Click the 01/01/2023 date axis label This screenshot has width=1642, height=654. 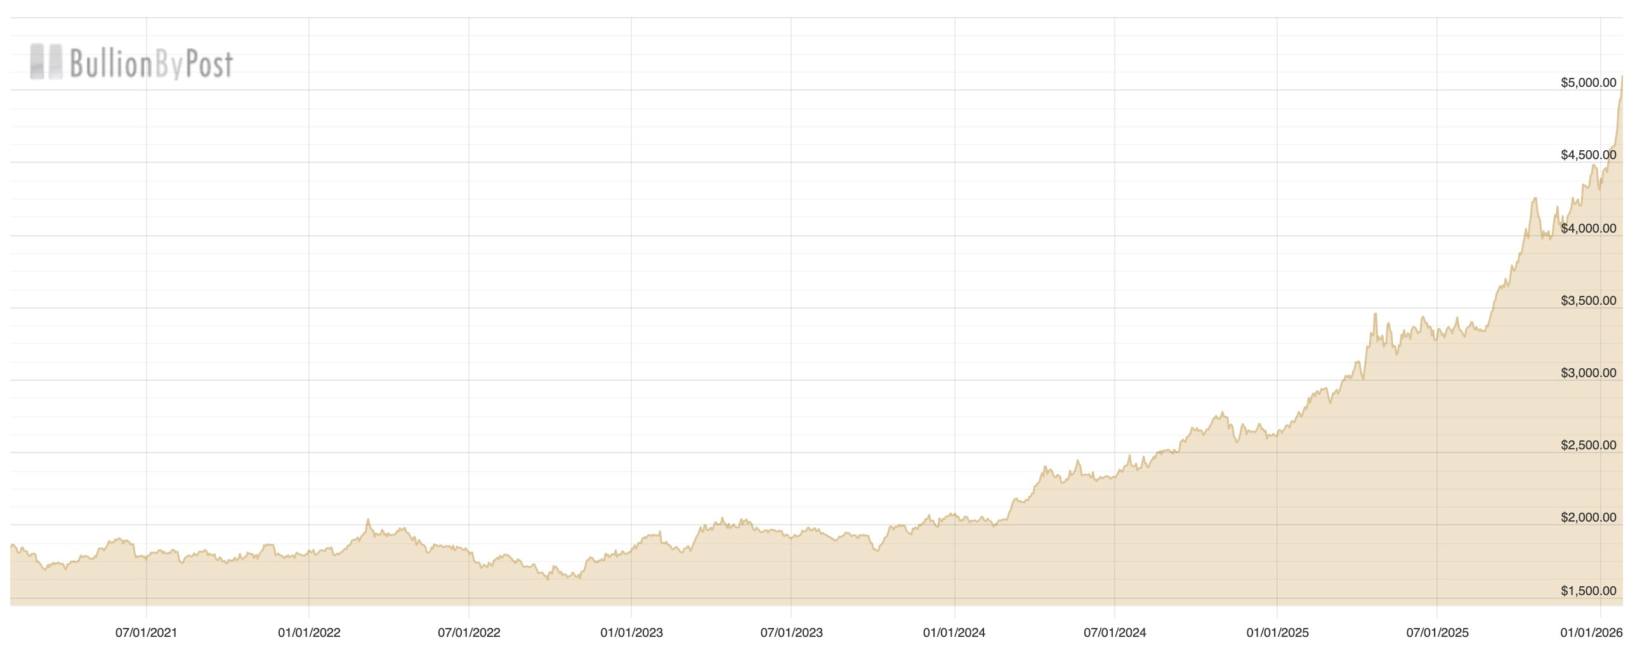(632, 633)
